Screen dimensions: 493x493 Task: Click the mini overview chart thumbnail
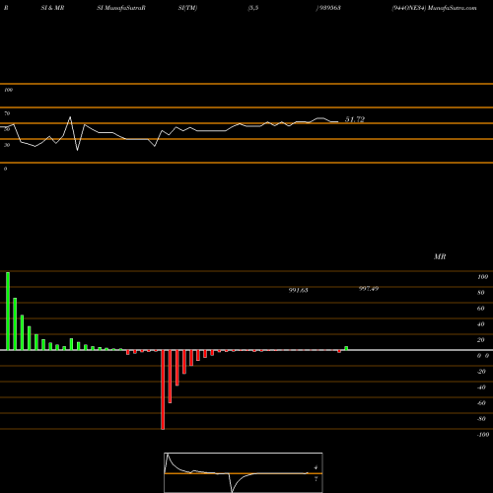[x=244, y=472]
